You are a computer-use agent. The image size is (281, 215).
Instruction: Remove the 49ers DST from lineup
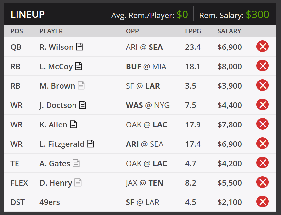[x=263, y=202]
